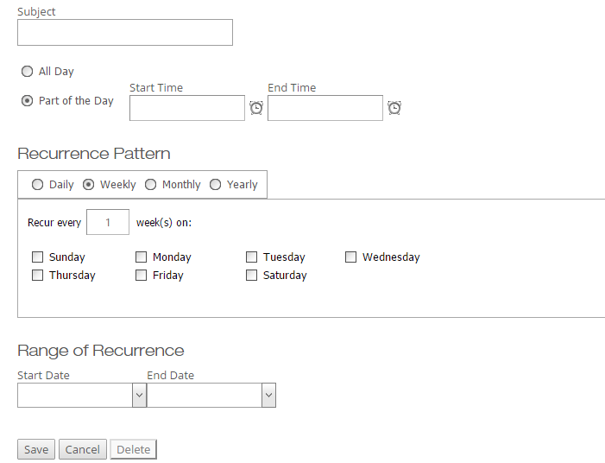Open the End Time clock picker icon
This screenshot has height=463, width=605.
pos(394,108)
